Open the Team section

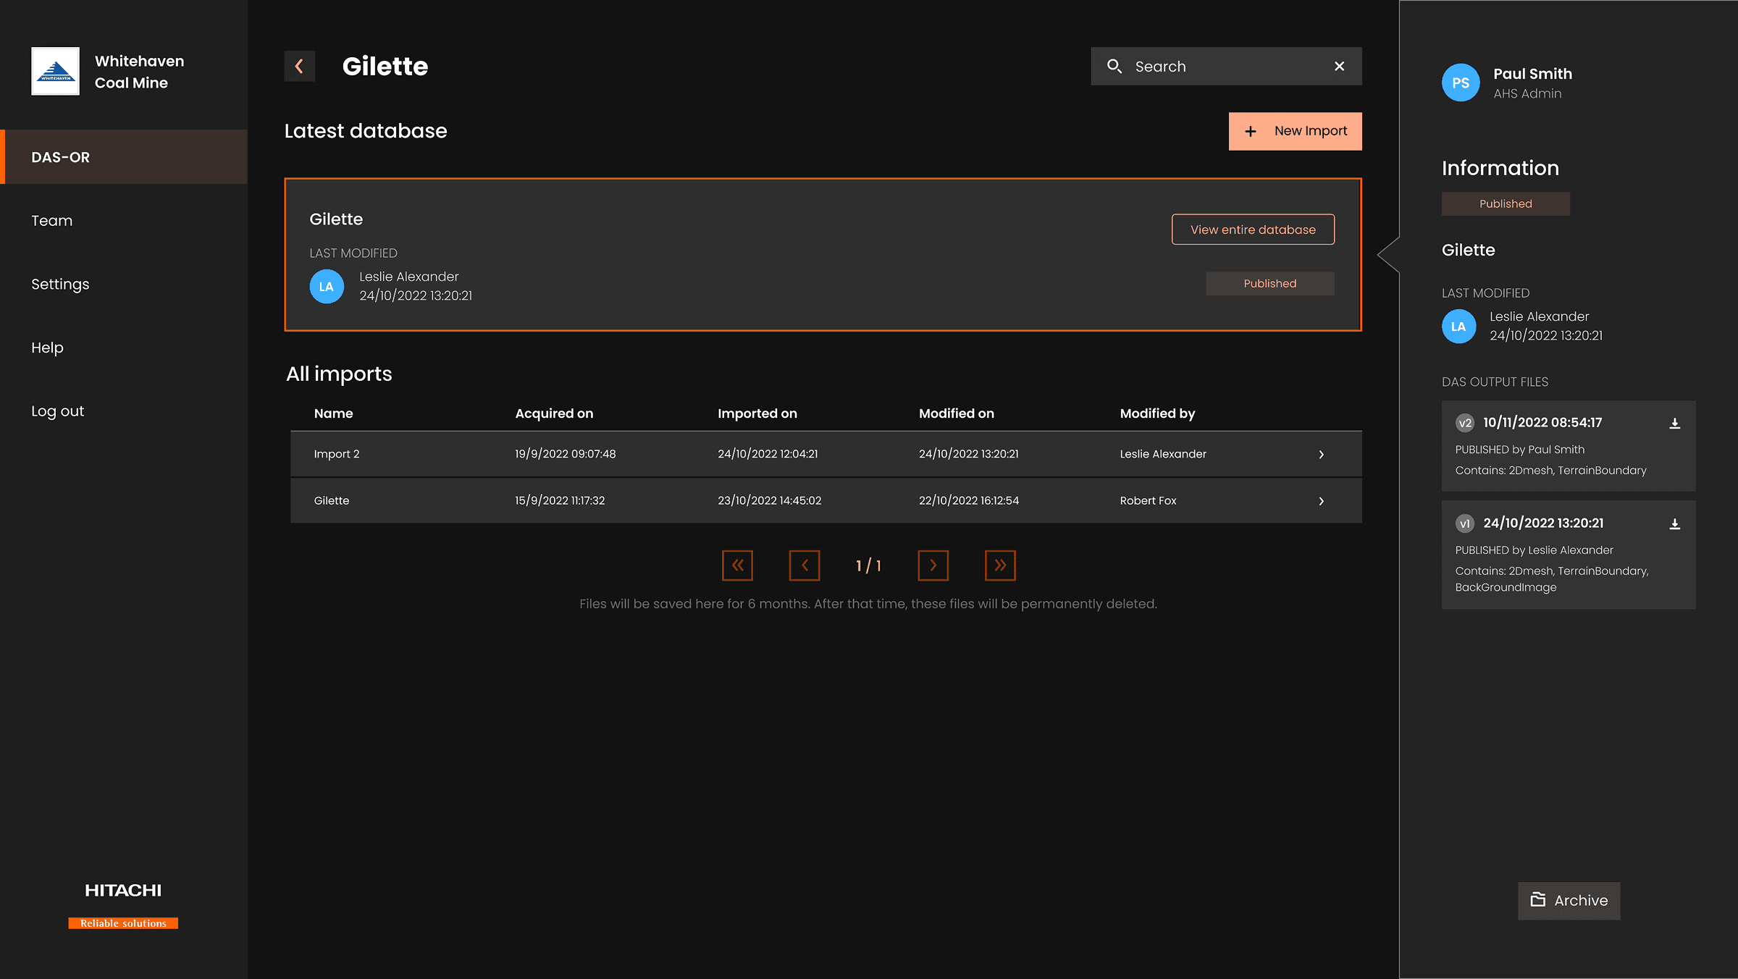[51, 220]
